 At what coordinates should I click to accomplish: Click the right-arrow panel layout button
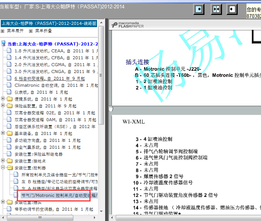[x=199, y=9]
